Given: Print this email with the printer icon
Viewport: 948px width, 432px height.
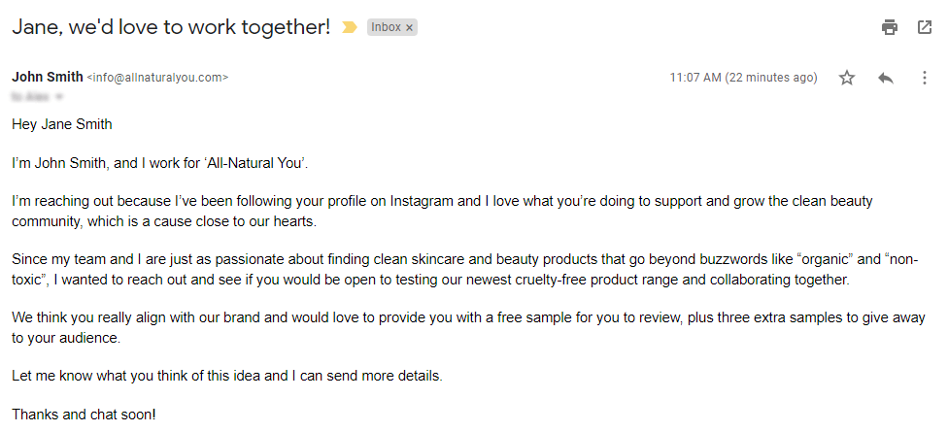Looking at the screenshot, I should click(890, 27).
